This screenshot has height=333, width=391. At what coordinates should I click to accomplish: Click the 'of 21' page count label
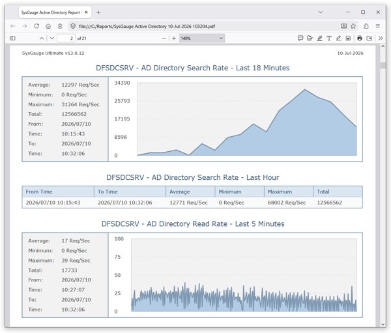click(82, 38)
